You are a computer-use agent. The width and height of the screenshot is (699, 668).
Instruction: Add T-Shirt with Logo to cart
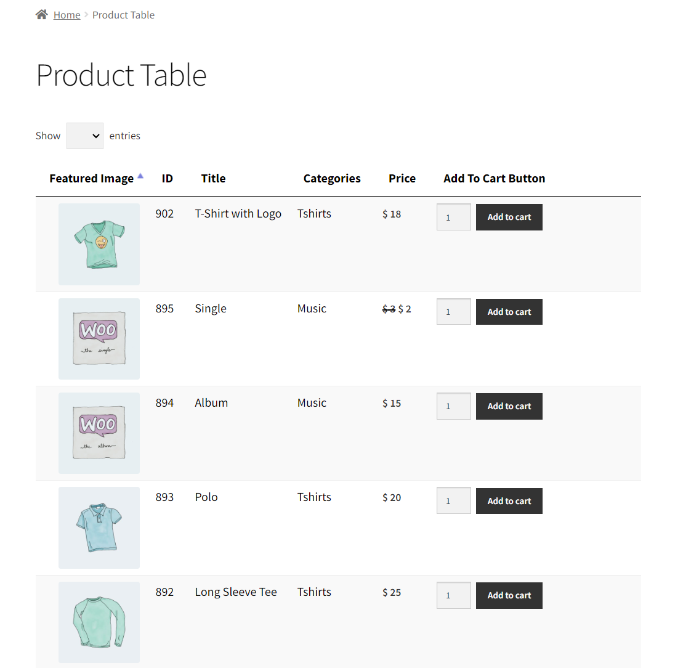tap(509, 217)
